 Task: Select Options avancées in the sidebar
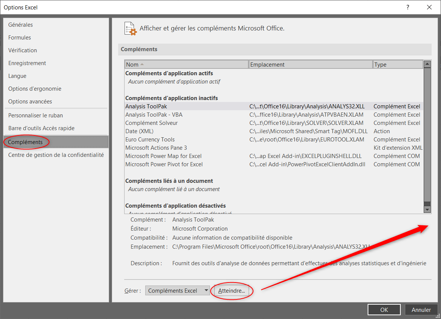30,102
